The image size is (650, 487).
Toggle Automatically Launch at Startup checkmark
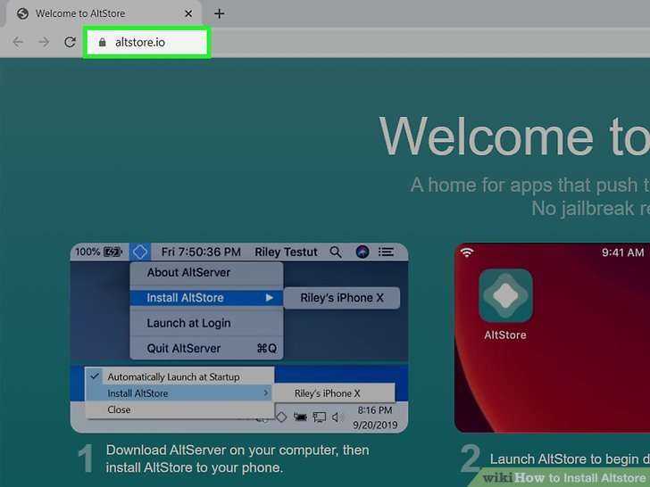(95, 376)
